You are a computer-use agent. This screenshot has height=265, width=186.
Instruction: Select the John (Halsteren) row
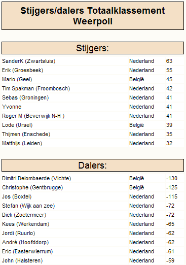pos(93,260)
